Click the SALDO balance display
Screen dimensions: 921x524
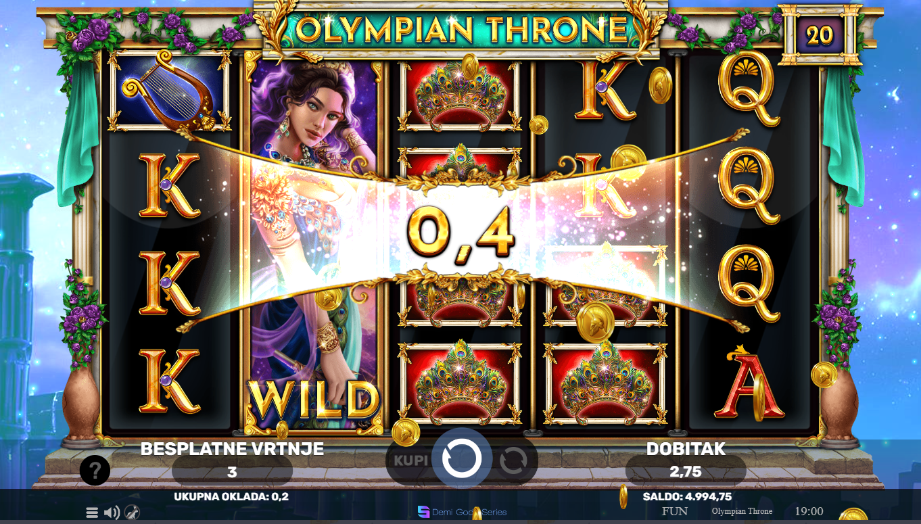click(687, 497)
